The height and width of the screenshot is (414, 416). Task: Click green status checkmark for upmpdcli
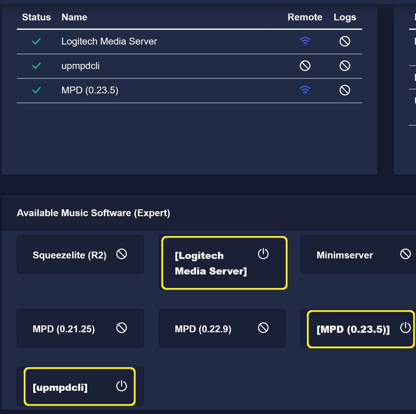point(36,66)
